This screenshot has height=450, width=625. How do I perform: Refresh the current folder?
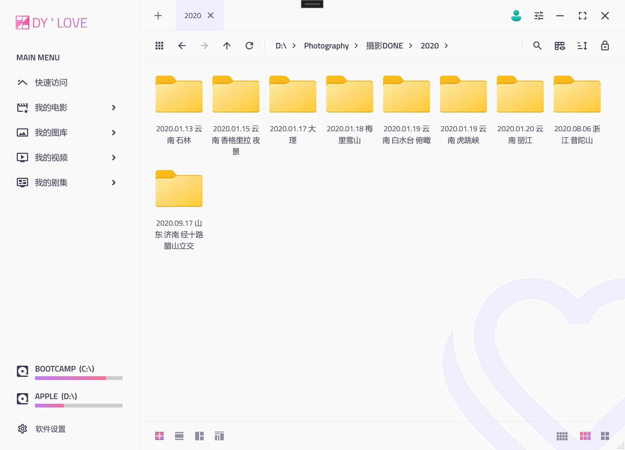click(249, 46)
